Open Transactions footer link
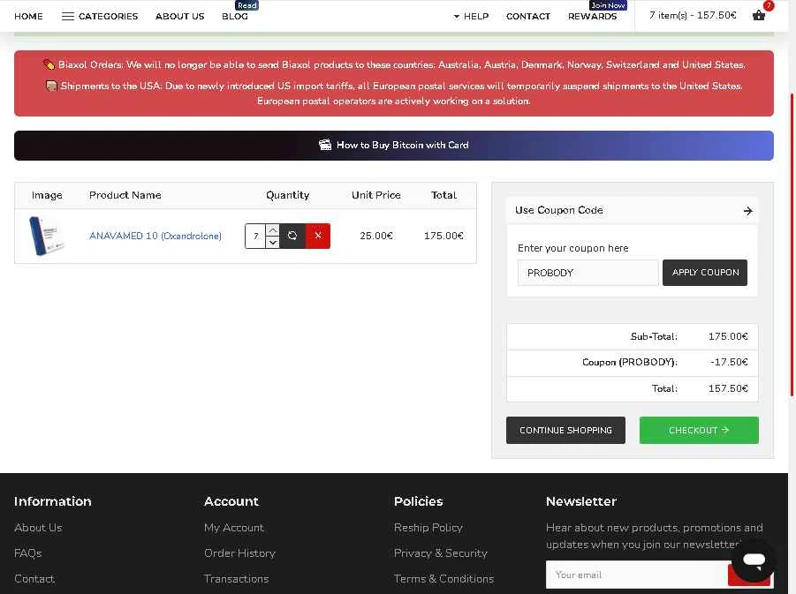Screen dimensions: 796x594 pyautogui.click(x=236, y=578)
